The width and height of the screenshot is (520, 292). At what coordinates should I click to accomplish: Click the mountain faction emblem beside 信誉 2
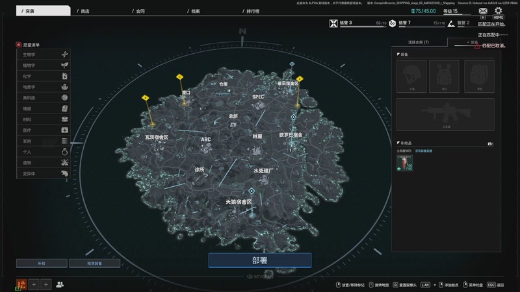pos(451,23)
